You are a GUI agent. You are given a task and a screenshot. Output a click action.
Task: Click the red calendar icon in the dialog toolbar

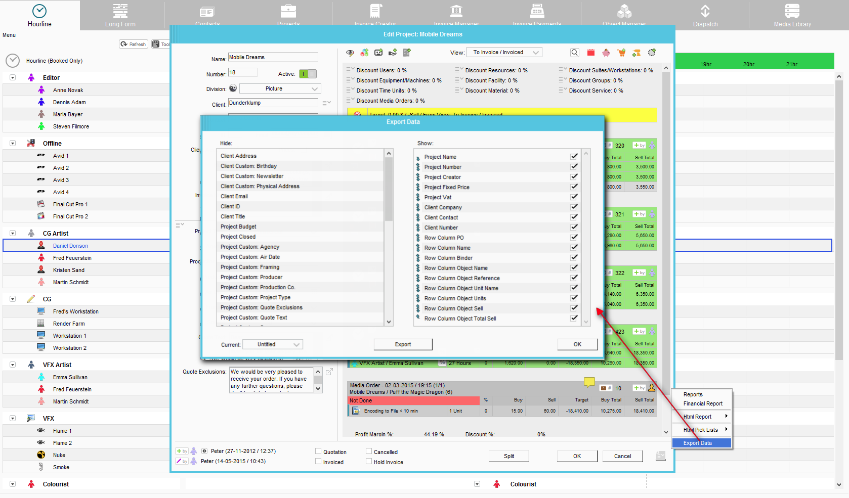point(590,52)
